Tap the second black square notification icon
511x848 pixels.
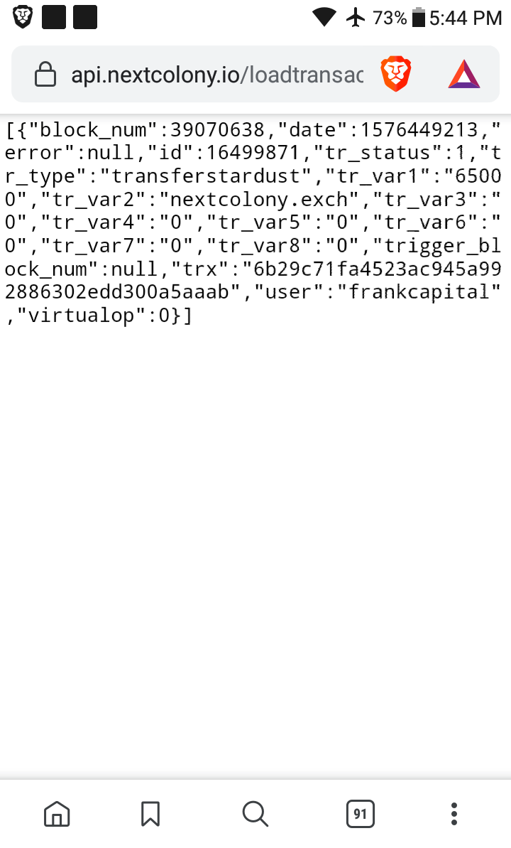(85, 17)
